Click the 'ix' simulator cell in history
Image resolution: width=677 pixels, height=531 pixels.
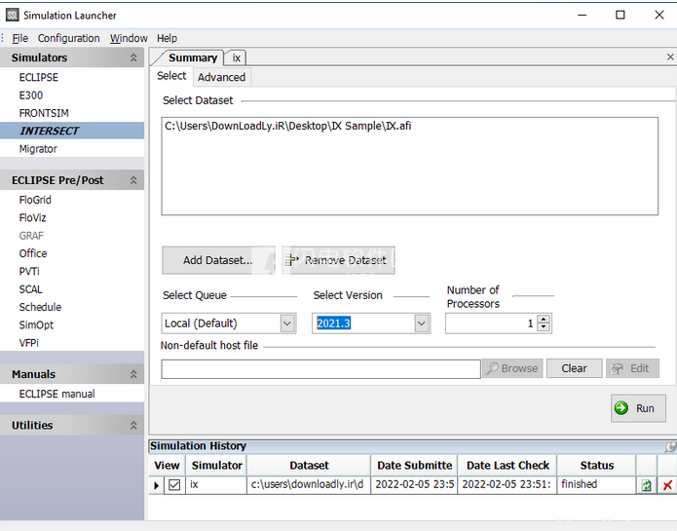pyautogui.click(x=217, y=485)
